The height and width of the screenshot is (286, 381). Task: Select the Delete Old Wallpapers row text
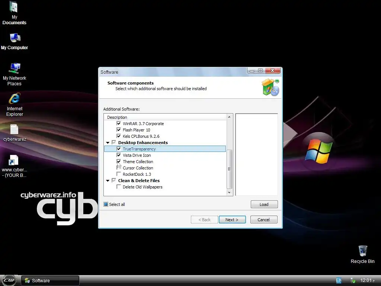143,187
